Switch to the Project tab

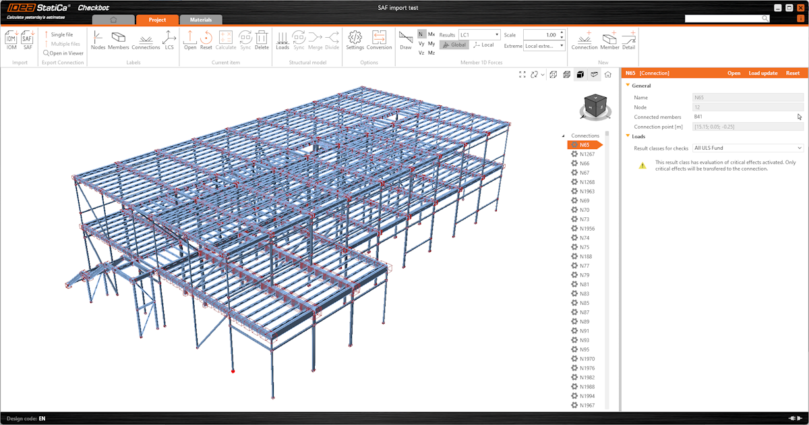tap(157, 20)
